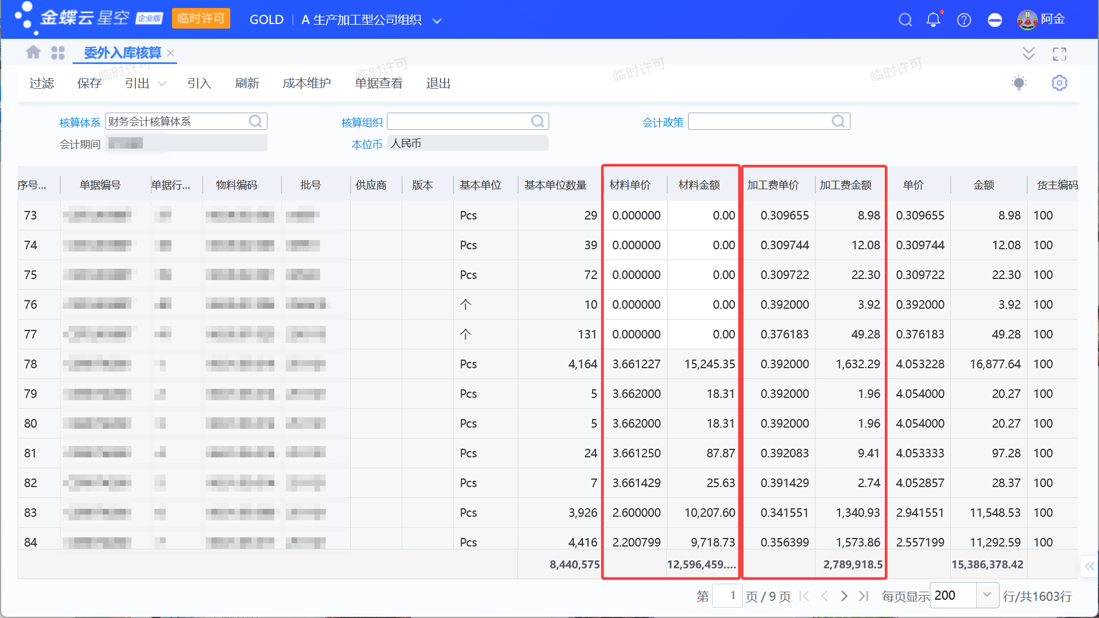Open the settings gear icon in toolbar
Viewport: 1099px width, 618px height.
click(x=1059, y=83)
